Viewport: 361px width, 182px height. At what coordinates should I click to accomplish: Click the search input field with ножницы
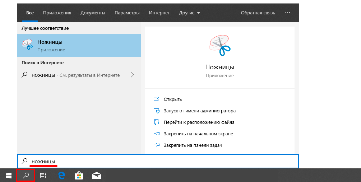158,162
